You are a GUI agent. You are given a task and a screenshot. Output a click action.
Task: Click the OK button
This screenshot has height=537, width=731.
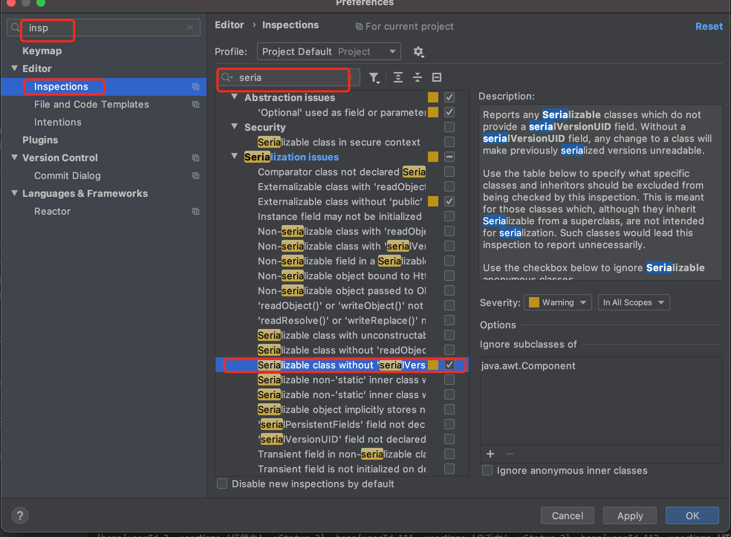pos(692,515)
